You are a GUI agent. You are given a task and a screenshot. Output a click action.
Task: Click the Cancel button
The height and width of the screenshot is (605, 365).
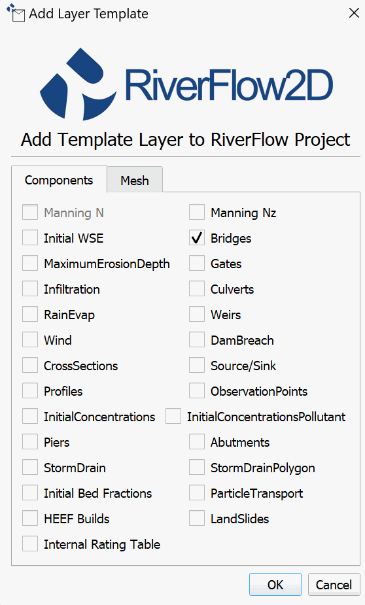[334, 585]
